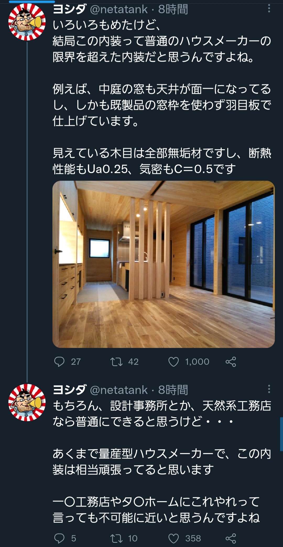This screenshot has height=547, width=283.
Task: Tap the ヨシダ display name on first tweet
Action: 69,9
